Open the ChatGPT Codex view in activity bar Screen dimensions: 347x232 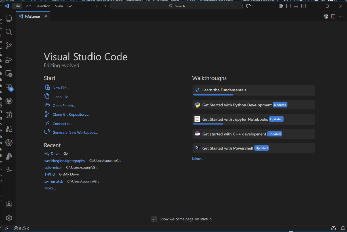point(9,143)
